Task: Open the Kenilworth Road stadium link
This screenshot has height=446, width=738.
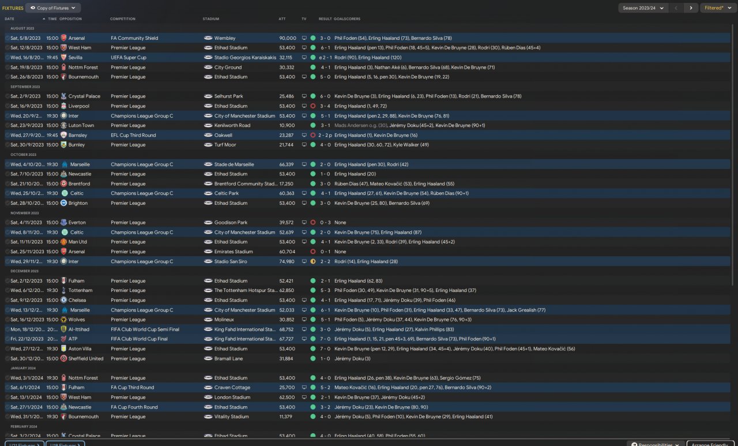Action: tap(232, 125)
